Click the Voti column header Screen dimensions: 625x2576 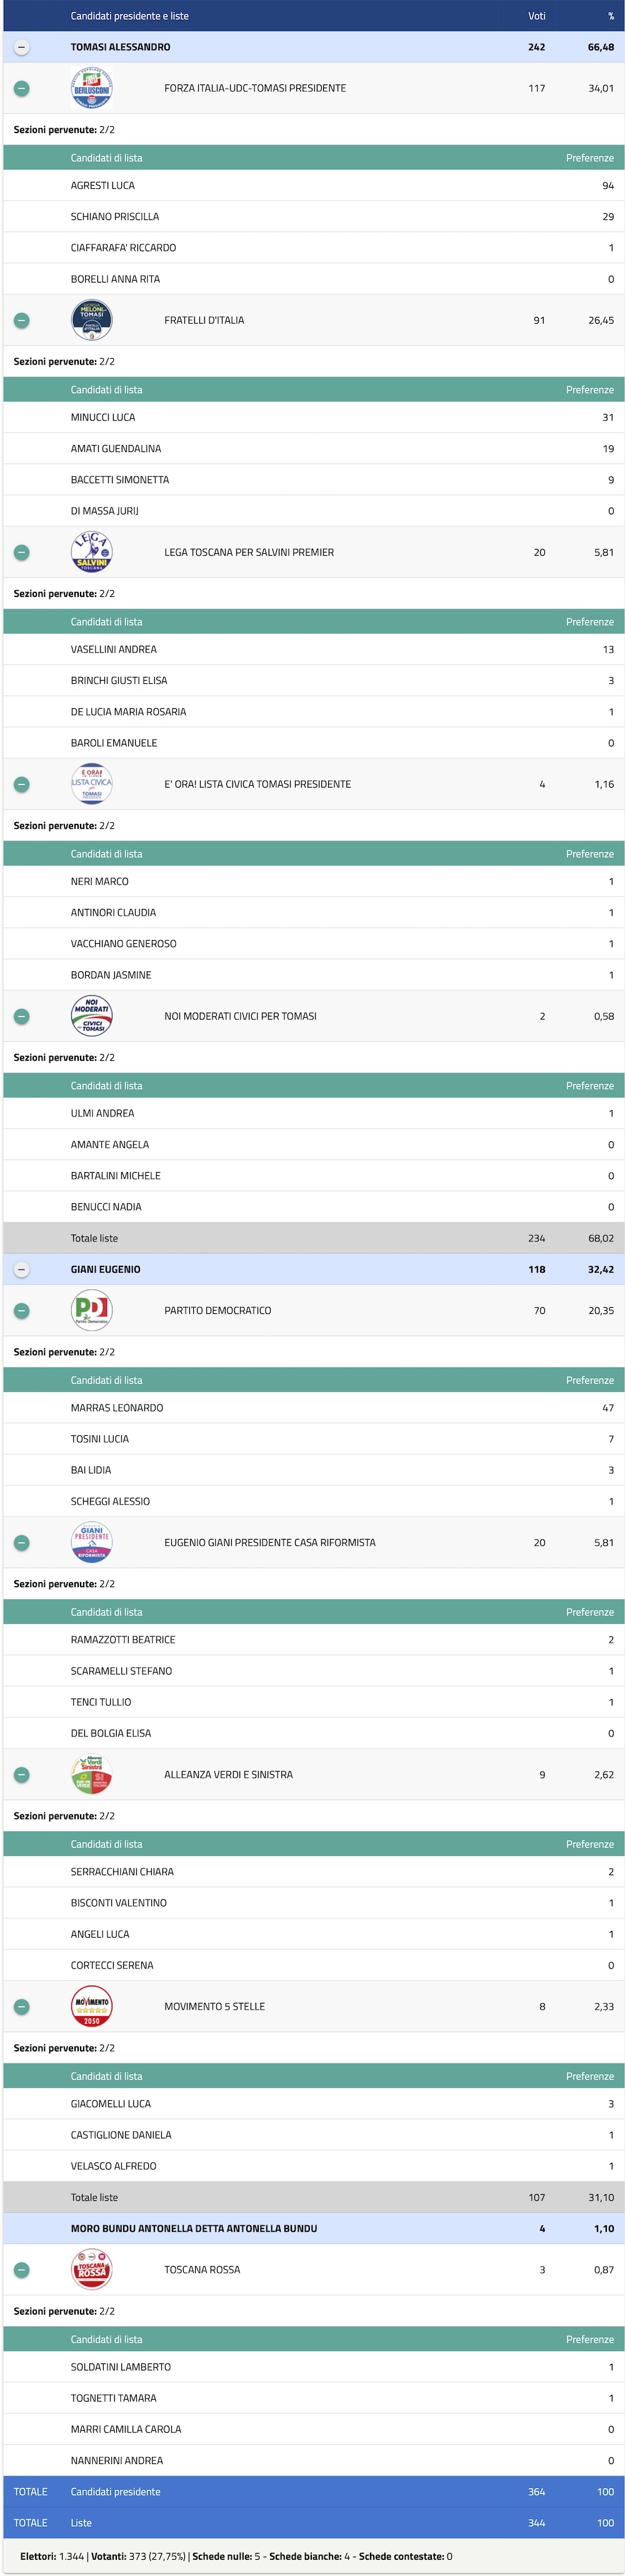click(536, 16)
